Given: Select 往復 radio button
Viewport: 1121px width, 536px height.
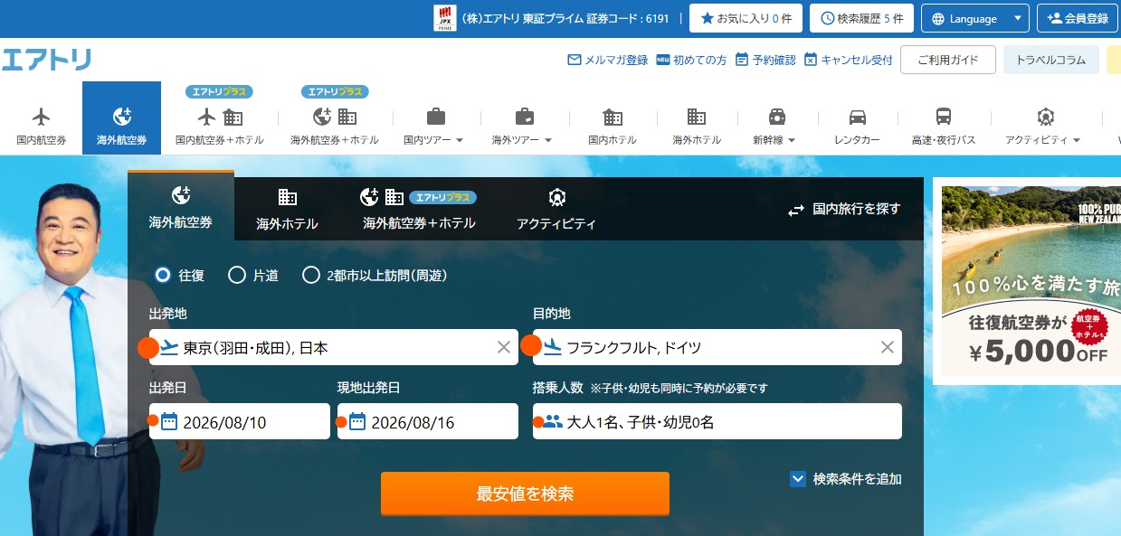Looking at the screenshot, I should [x=163, y=275].
